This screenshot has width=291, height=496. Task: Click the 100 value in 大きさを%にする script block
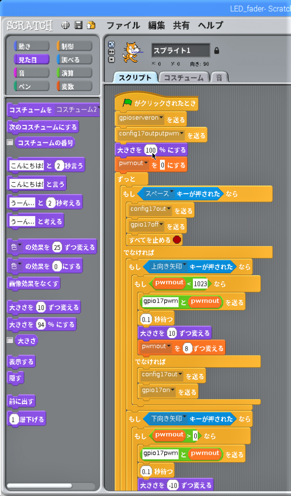151,150
